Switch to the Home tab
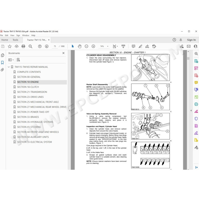The height and width of the screenshot is (199, 199). coord(5,40)
